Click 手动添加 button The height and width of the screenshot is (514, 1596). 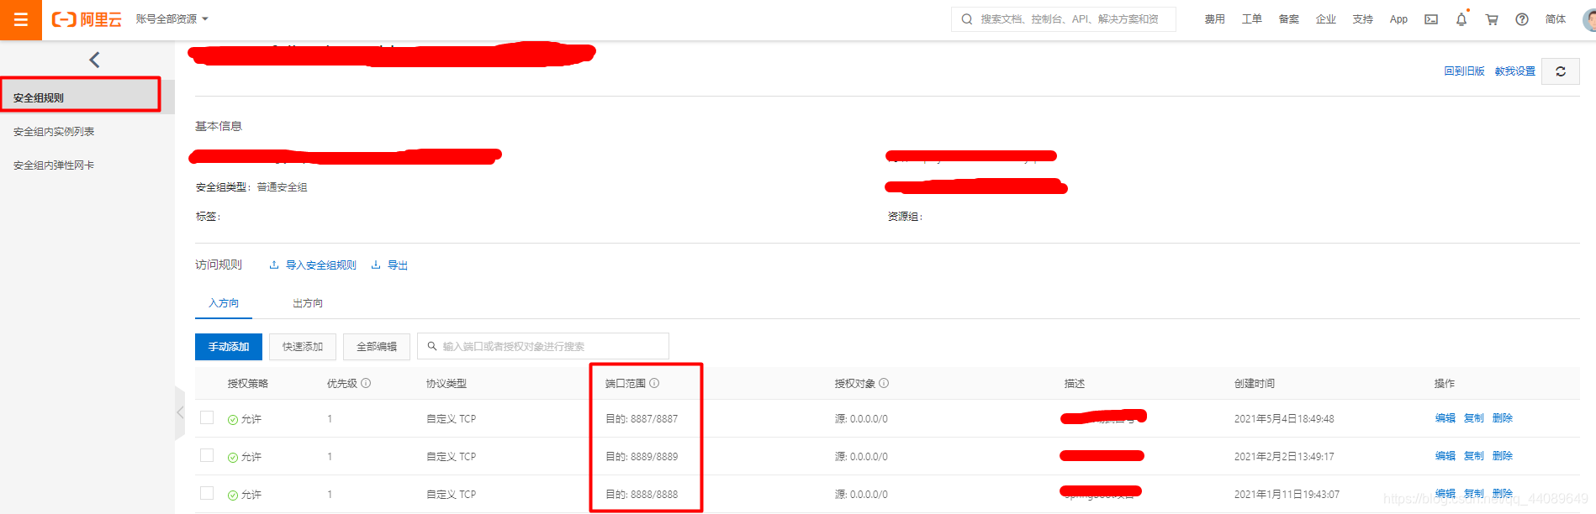[229, 347]
